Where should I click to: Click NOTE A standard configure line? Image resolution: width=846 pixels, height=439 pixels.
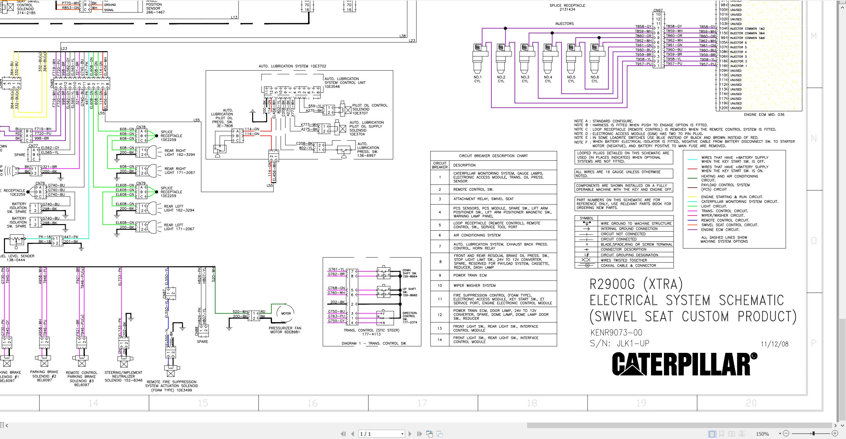[603, 121]
